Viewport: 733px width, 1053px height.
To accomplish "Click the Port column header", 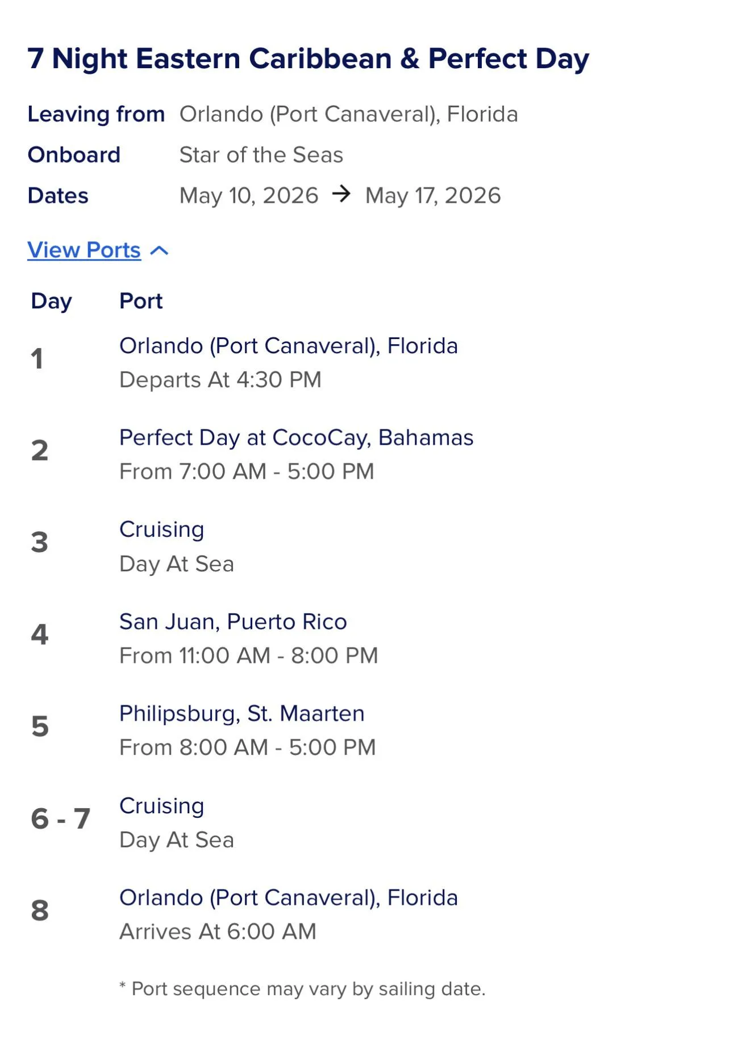I will tap(141, 301).
